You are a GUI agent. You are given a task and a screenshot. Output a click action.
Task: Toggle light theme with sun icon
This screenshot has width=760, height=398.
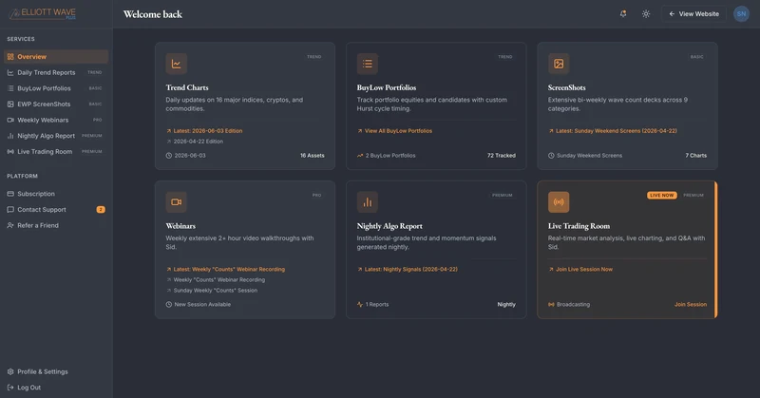(646, 14)
